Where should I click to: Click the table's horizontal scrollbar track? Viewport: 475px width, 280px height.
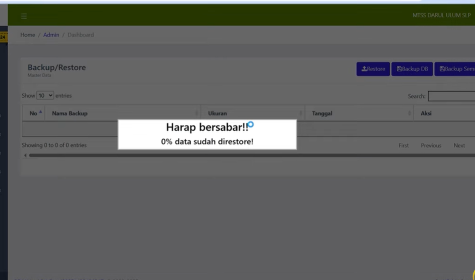coord(252,155)
